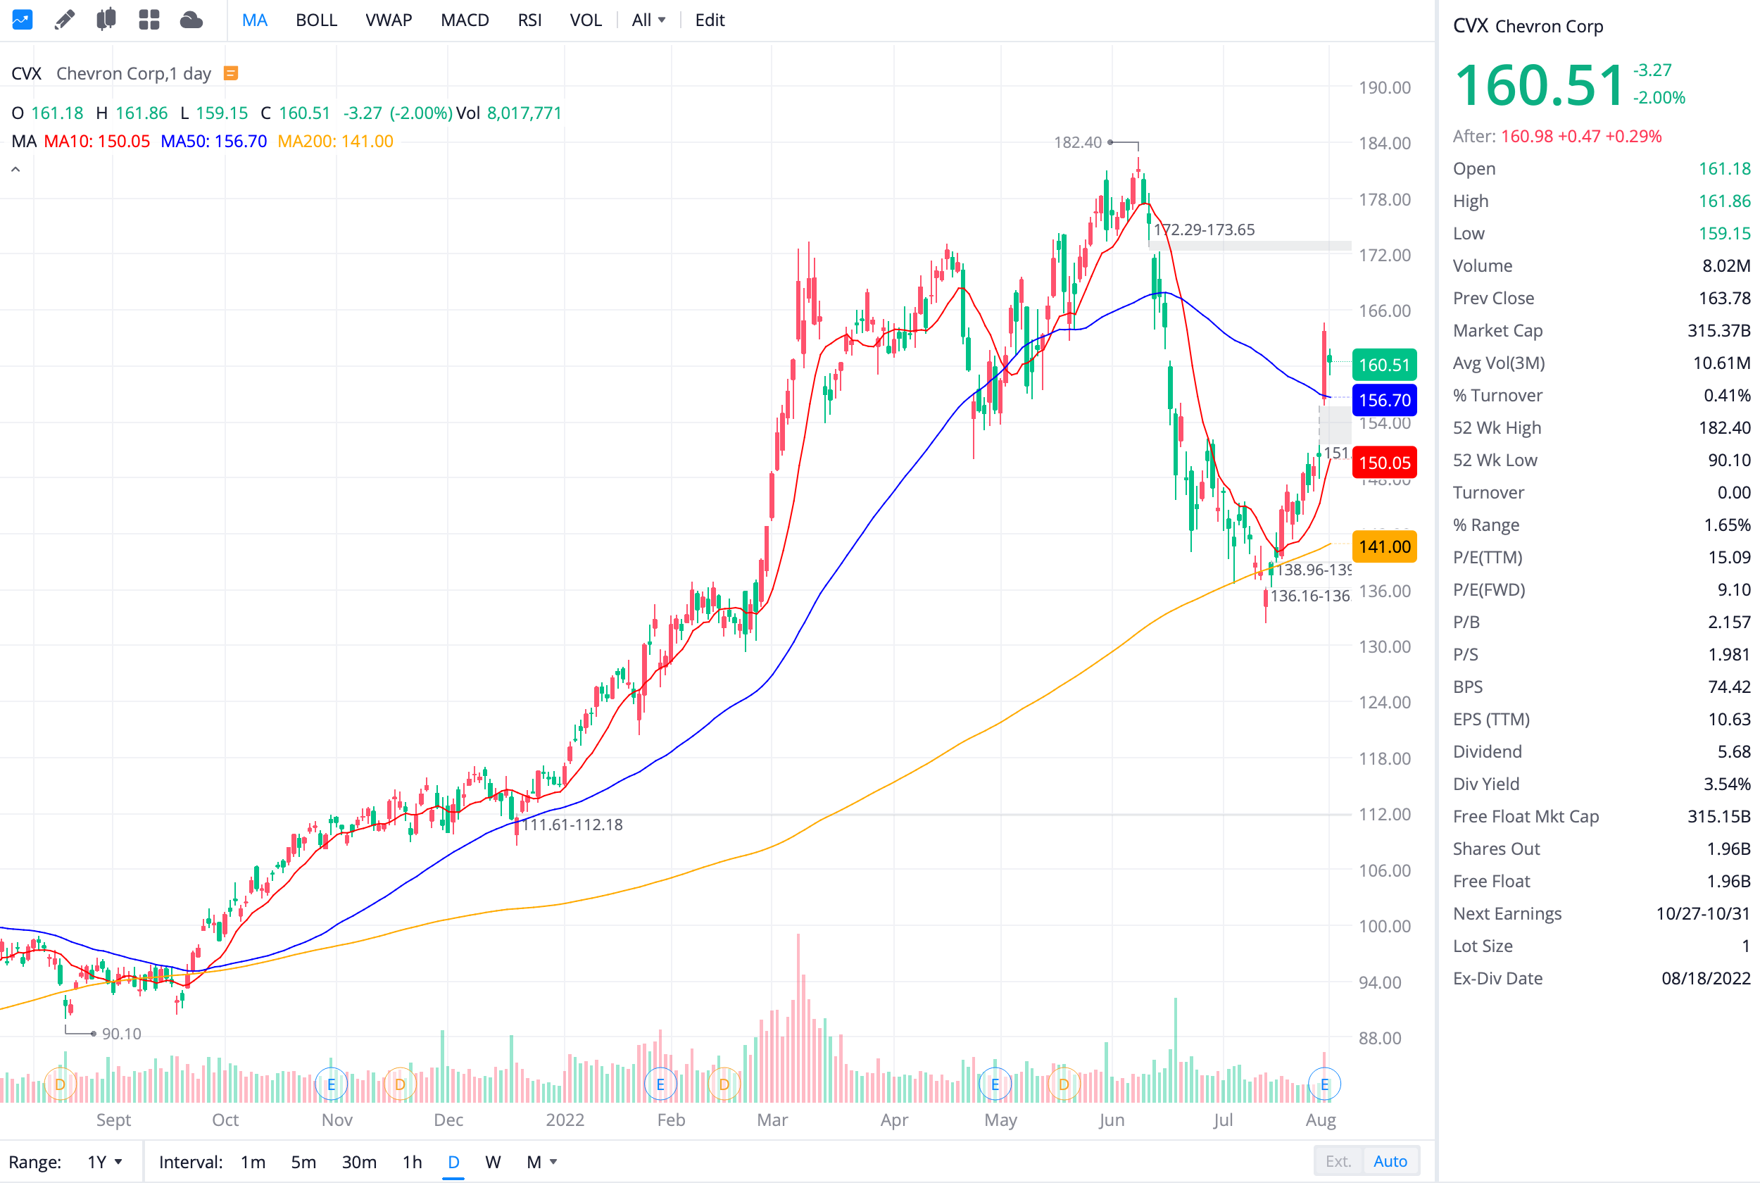The width and height of the screenshot is (1760, 1183).
Task: Click the Edit indicators button
Action: pyautogui.click(x=709, y=20)
